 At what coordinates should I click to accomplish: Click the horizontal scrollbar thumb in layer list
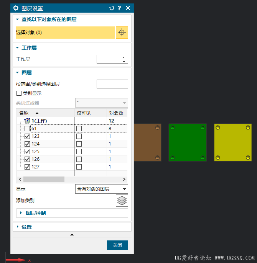coord(44,179)
